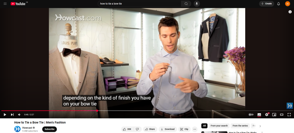Switch to theater mode

coord(282,114)
